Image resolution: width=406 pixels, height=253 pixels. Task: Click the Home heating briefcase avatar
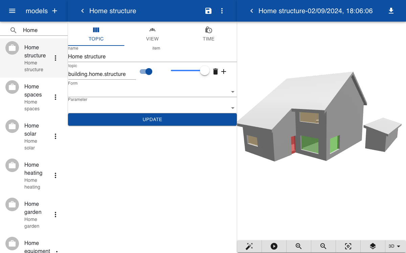point(12,165)
